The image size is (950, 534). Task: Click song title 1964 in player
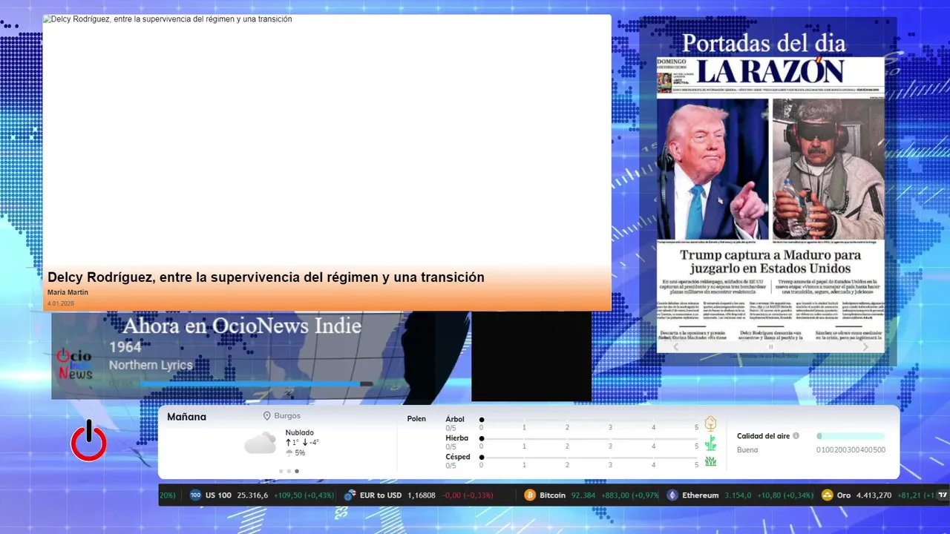(x=125, y=347)
